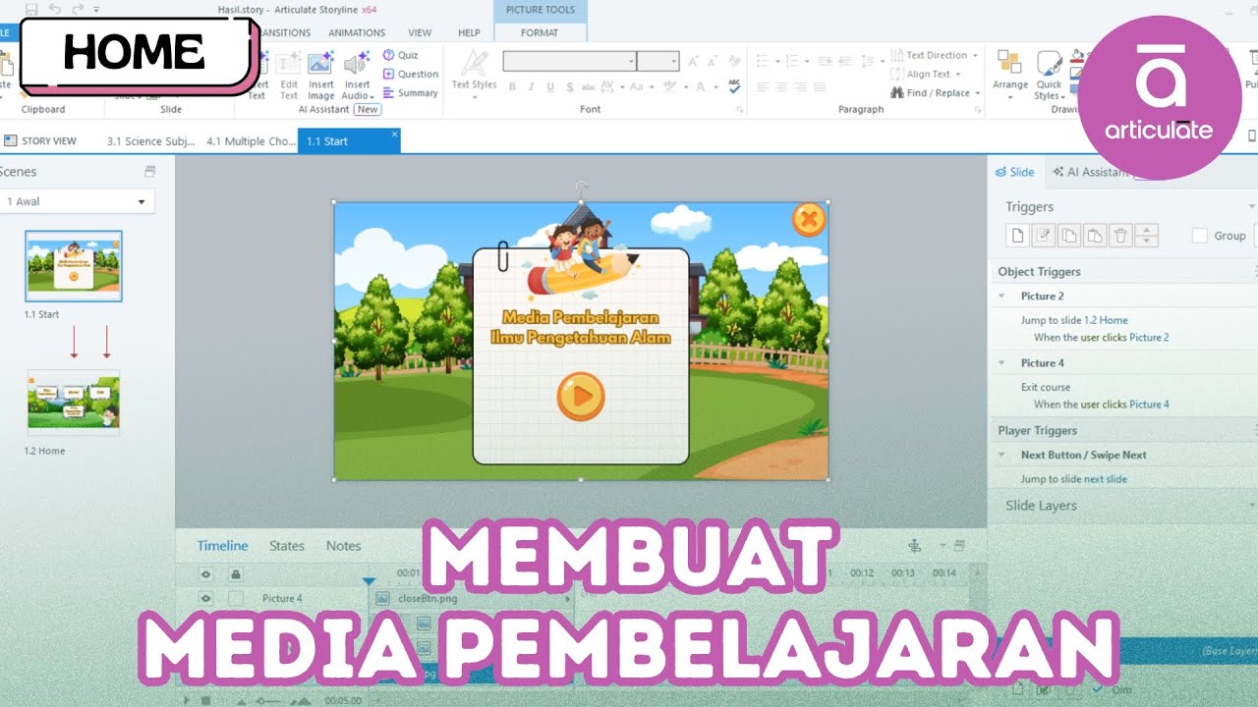Select the Timeline tab in bottom panel

[222, 546]
